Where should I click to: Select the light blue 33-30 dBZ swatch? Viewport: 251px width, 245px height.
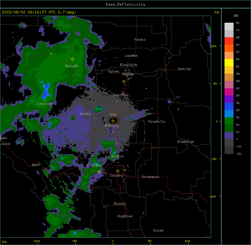tap(229, 114)
